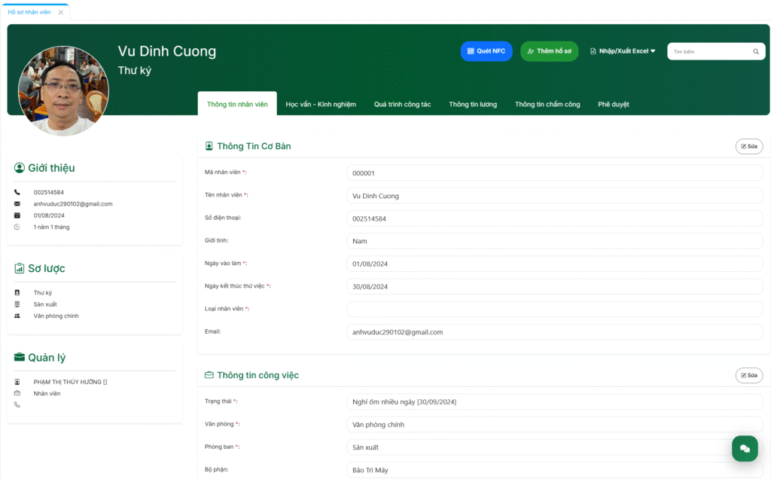771x479 pixels.
Task: Edit Thông tin công việc with Sửa
Action: click(749, 375)
